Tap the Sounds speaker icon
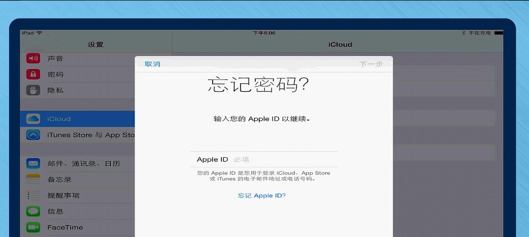This screenshot has width=529, height=237. click(x=33, y=58)
